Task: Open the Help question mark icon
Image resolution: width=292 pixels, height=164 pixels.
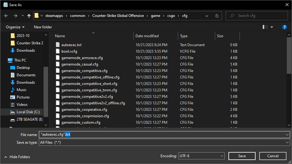Action: (x=284, y=27)
